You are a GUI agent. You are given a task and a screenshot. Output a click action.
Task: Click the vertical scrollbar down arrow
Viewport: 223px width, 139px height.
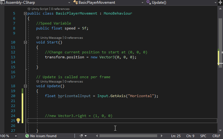[x=220, y=130]
